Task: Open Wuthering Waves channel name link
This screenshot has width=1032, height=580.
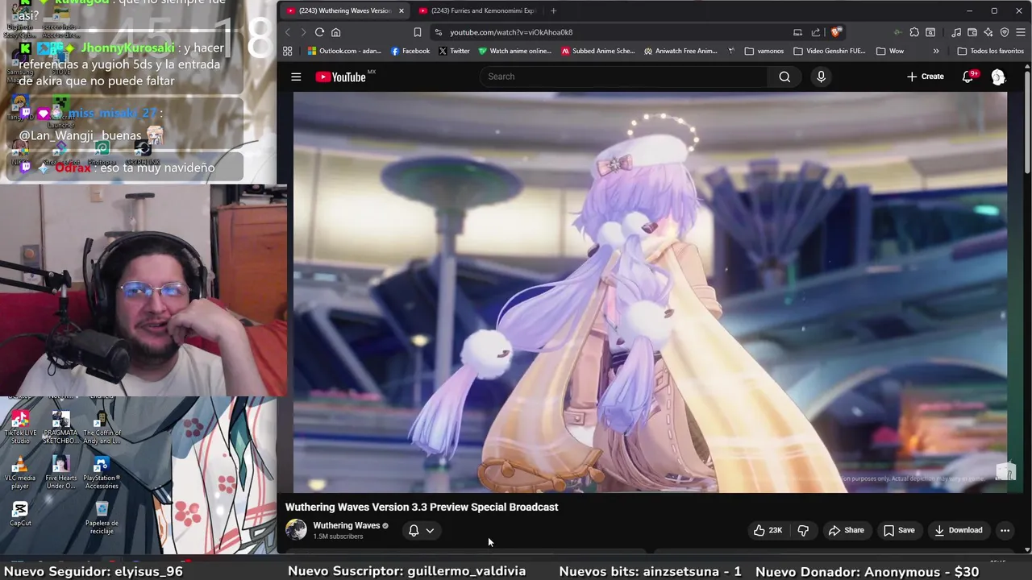Action: point(346,525)
